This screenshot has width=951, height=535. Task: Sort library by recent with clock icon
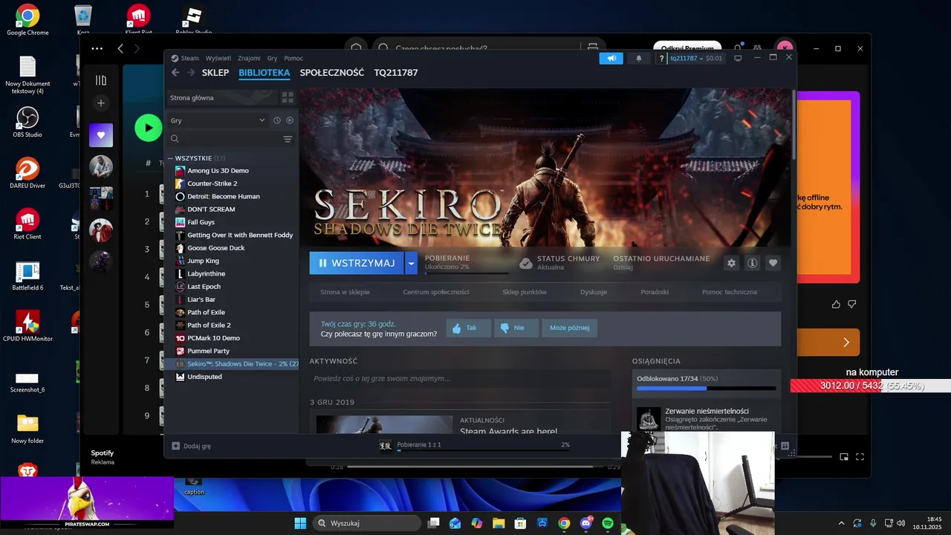click(277, 120)
